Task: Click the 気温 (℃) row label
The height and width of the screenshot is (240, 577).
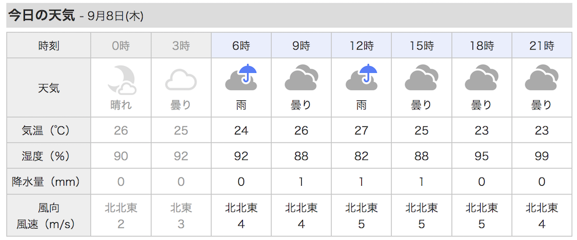Action: (x=48, y=130)
